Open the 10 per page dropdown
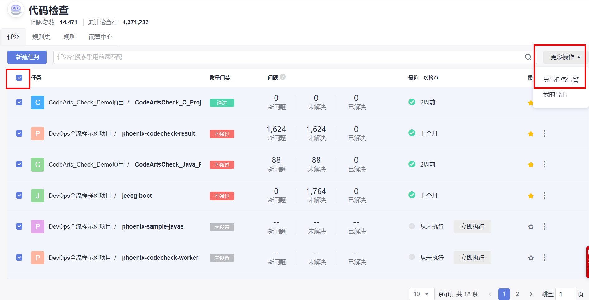The width and height of the screenshot is (589, 300). (x=421, y=294)
